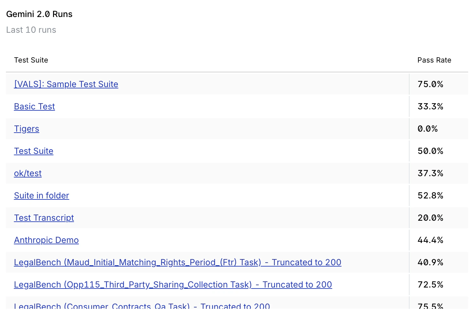Click the Gemini 2.0 Runs title
This screenshot has width=476, height=317.
(39, 14)
